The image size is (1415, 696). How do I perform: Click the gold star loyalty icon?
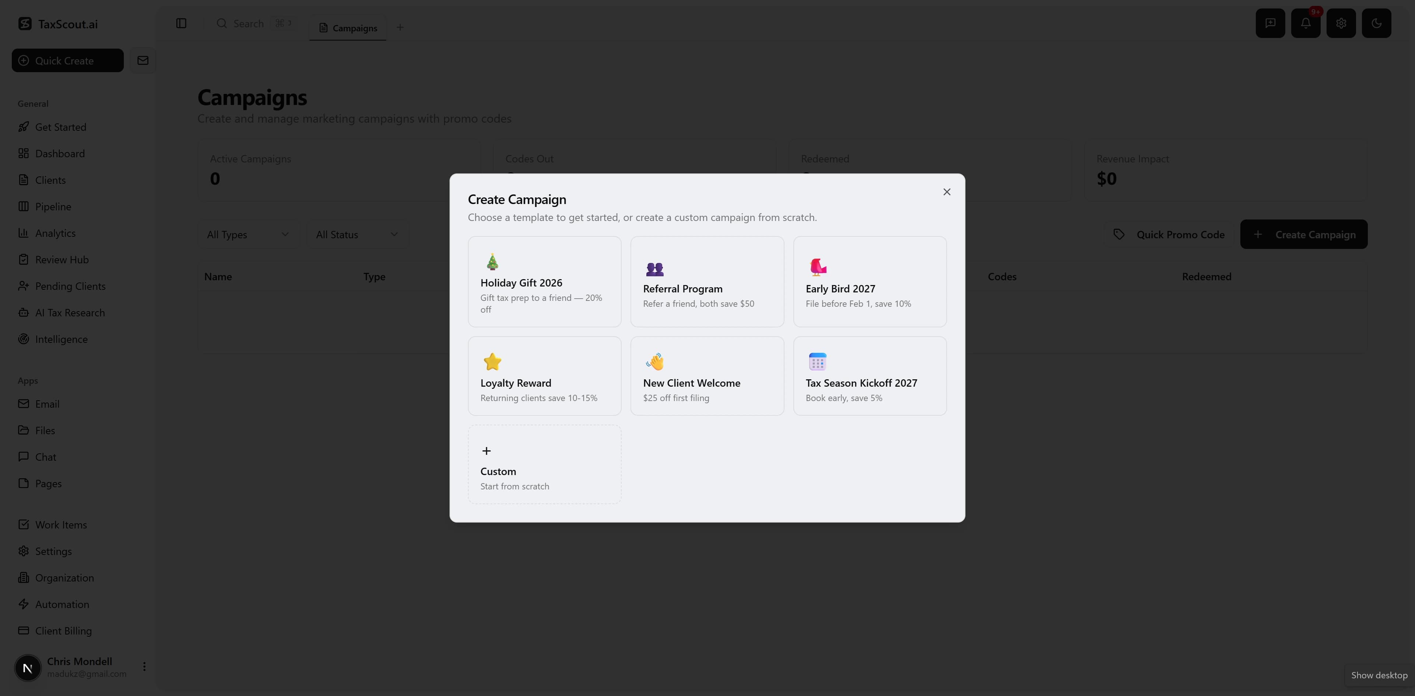(x=492, y=362)
